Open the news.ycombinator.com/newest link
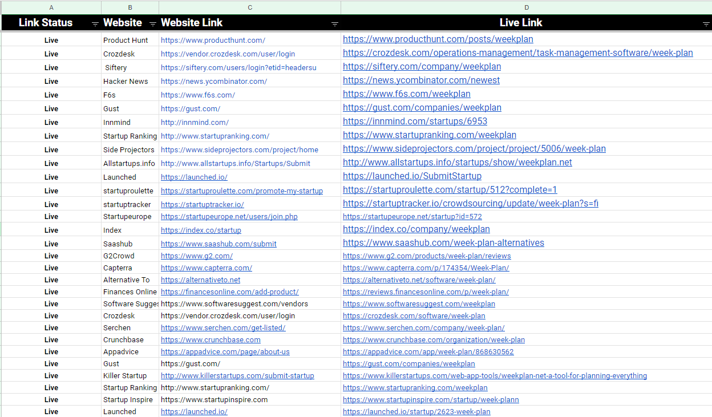Viewport: 712px width, 417px height. coord(421,80)
